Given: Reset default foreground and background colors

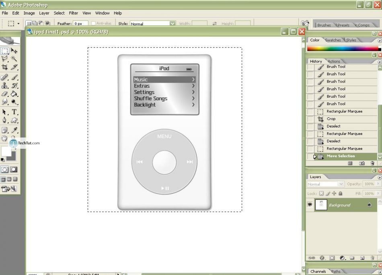Looking at the screenshot, I should pos(2,160).
